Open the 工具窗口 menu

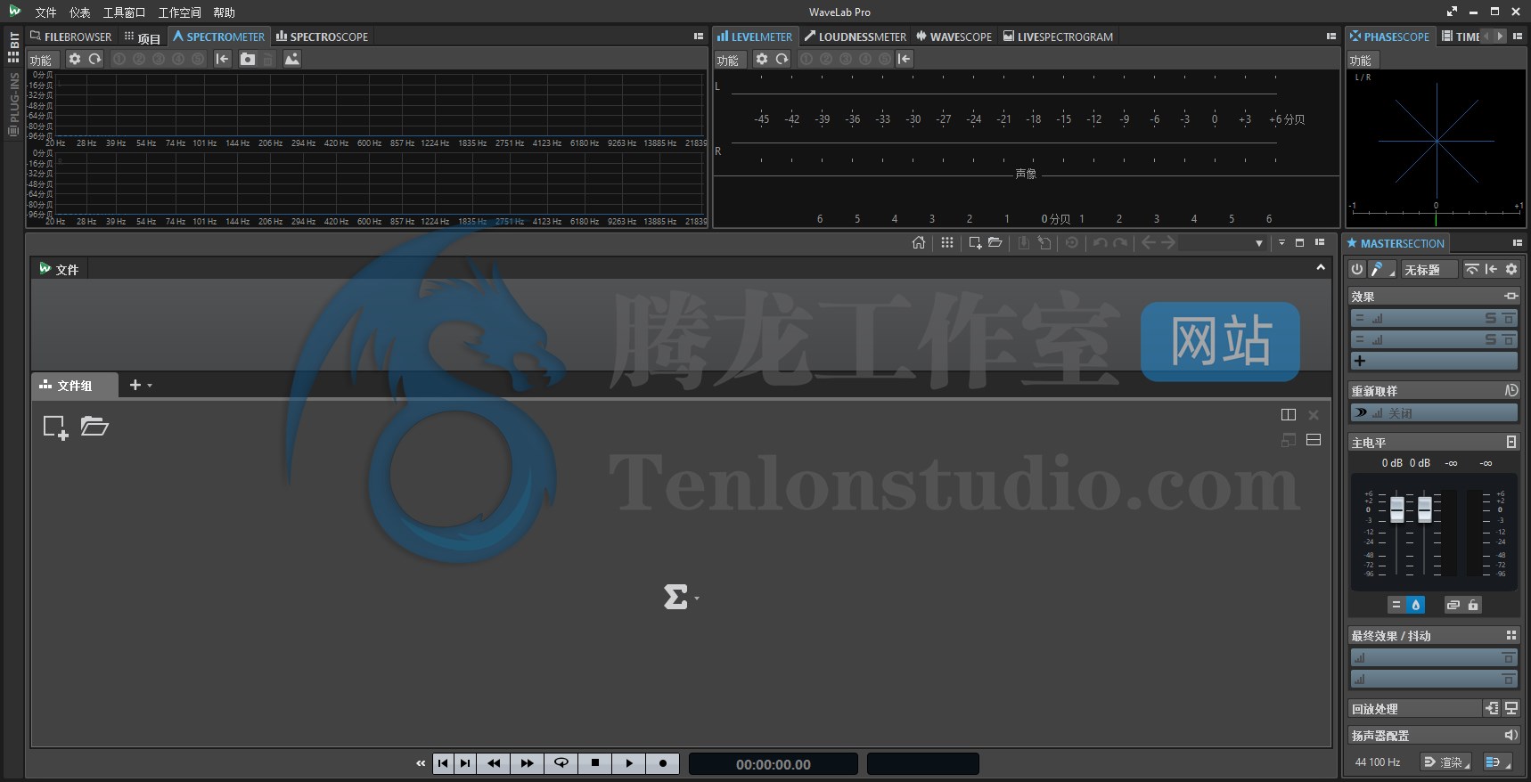(124, 12)
